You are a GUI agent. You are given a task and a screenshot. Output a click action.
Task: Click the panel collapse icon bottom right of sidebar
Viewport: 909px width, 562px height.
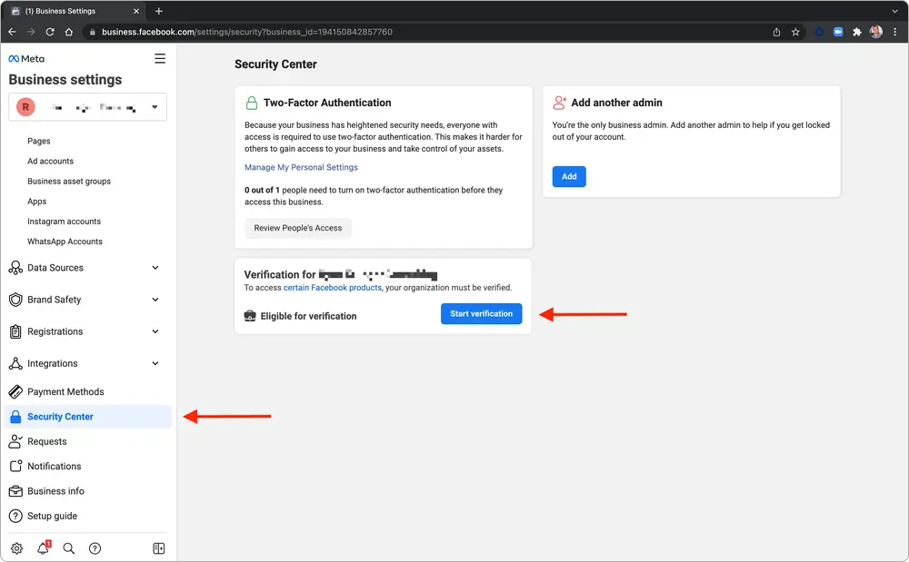coord(158,548)
